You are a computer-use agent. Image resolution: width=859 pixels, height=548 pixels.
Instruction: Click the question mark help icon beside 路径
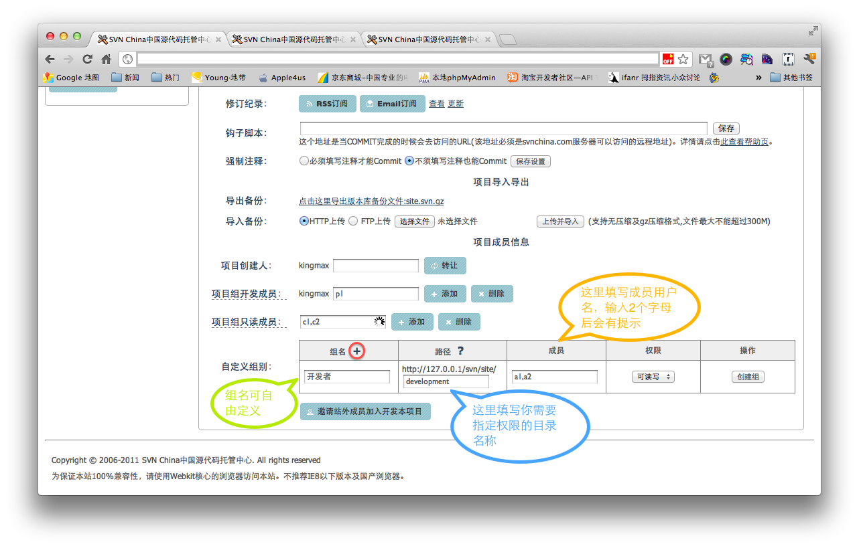point(460,351)
